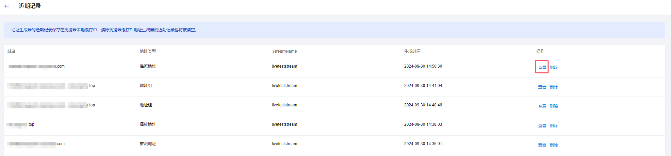The width and height of the screenshot is (671, 156).
Task: Click the 操作 column header
Action: [x=540, y=51]
